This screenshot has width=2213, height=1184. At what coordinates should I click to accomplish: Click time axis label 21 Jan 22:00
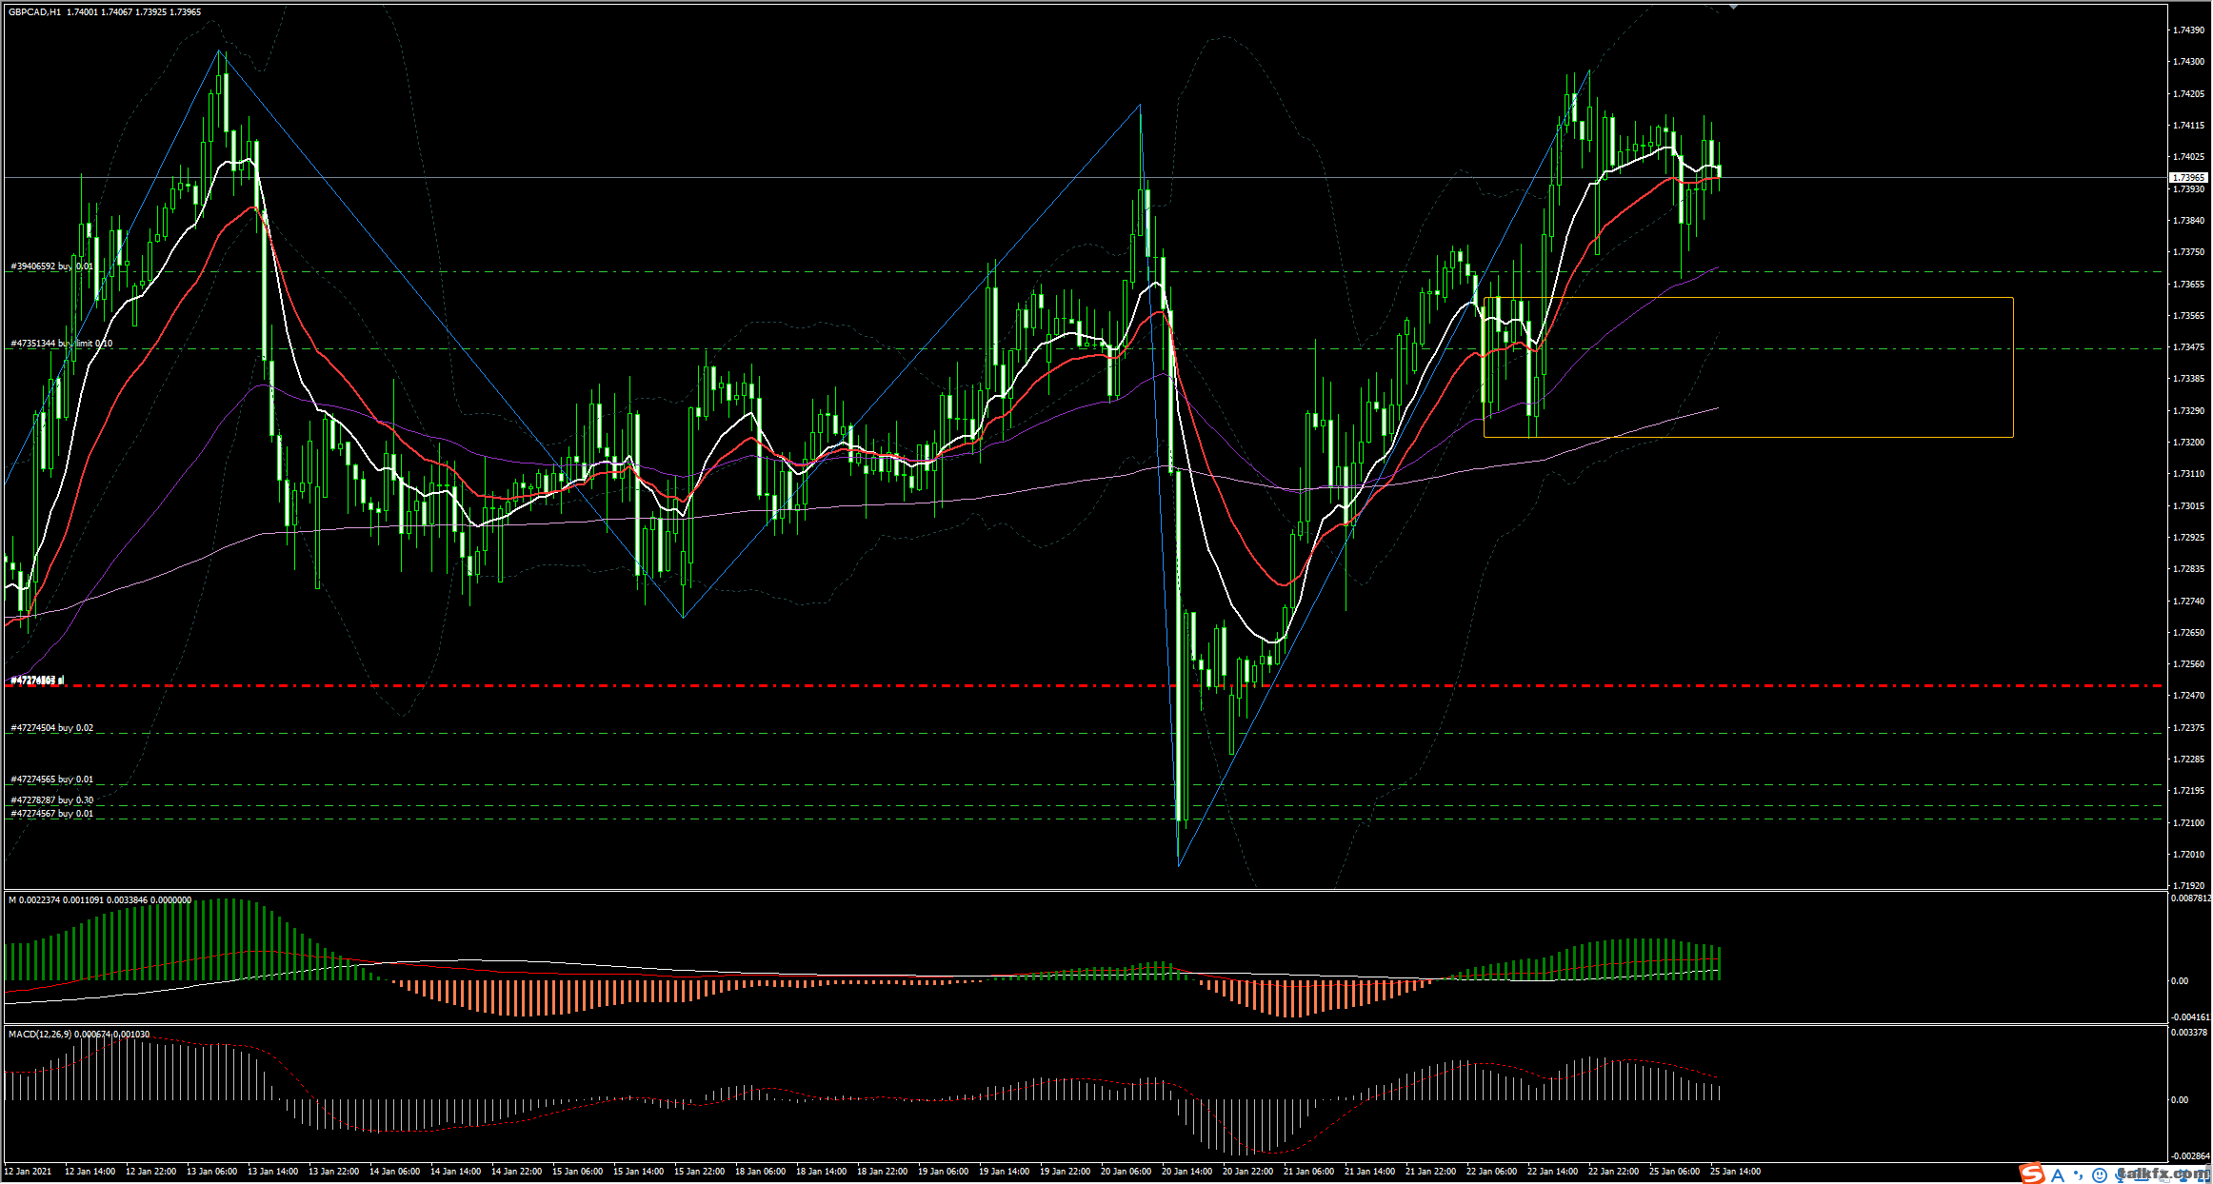pyautogui.click(x=1430, y=1172)
